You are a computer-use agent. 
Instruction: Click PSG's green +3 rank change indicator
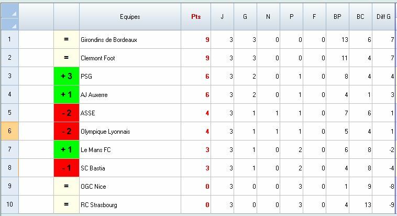(x=67, y=77)
